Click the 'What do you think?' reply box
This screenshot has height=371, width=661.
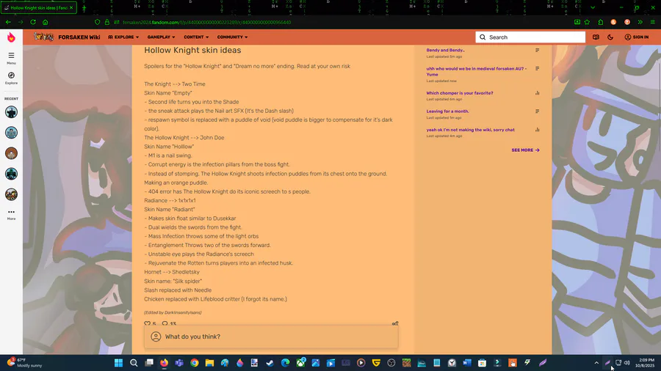[x=271, y=337]
